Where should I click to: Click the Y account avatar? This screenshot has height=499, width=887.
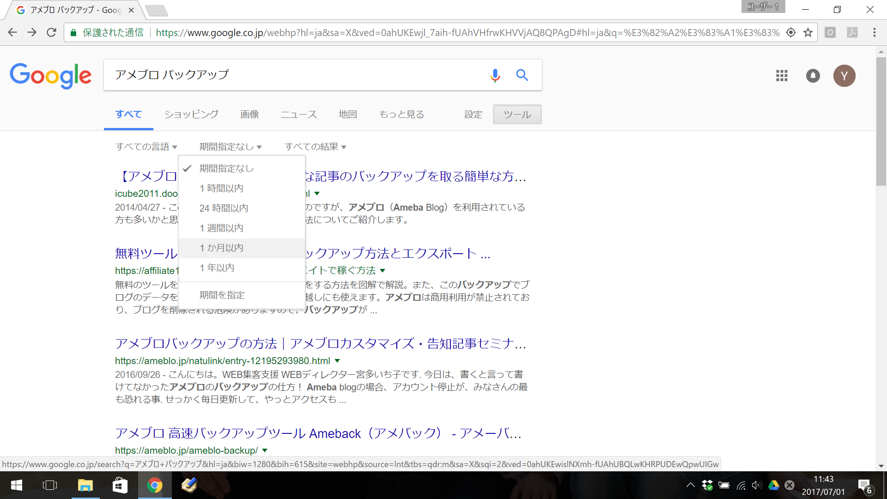point(844,76)
